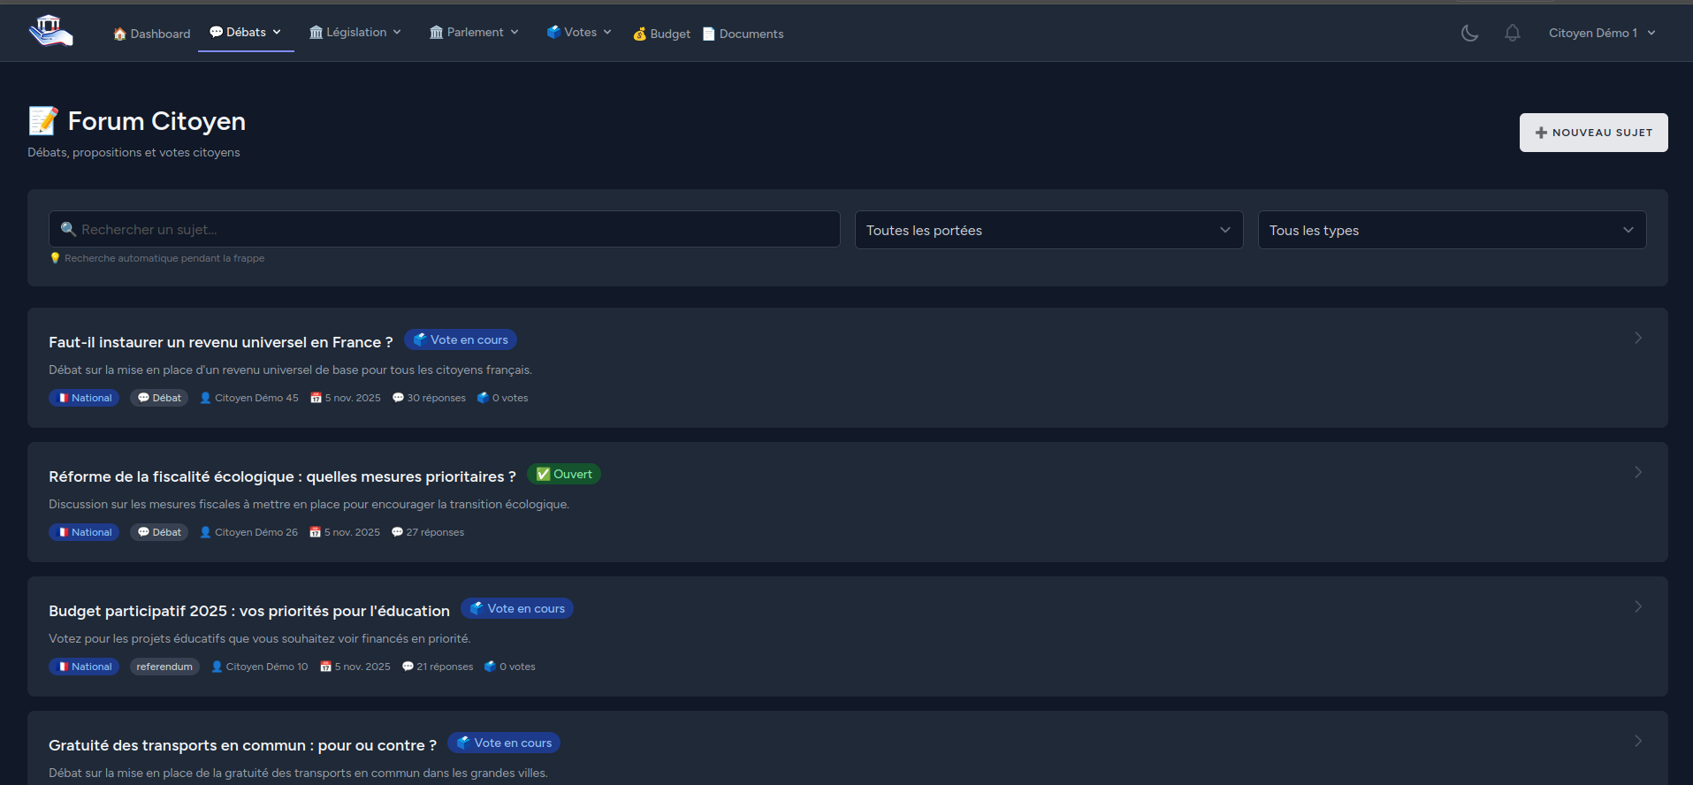This screenshot has width=1693, height=785.
Task: Click the Nouveau Sujet button
Action: coord(1593,133)
